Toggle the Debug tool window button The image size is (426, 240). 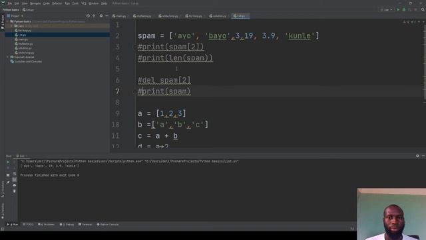[x=67, y=225]
